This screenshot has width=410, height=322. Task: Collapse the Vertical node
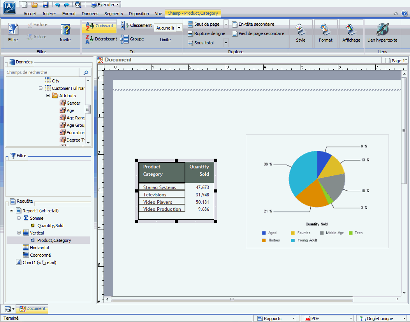[x=19, y=233]
